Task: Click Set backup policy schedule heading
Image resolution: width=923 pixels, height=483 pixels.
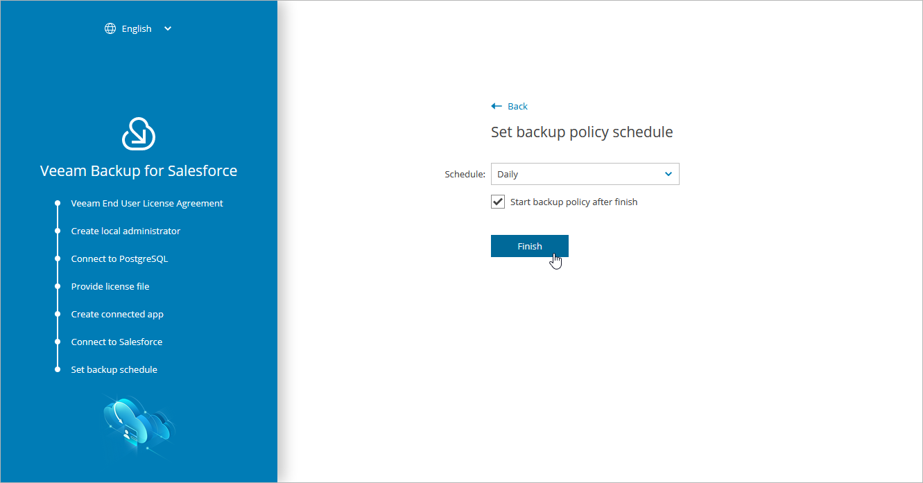Action: pos(582,132)
